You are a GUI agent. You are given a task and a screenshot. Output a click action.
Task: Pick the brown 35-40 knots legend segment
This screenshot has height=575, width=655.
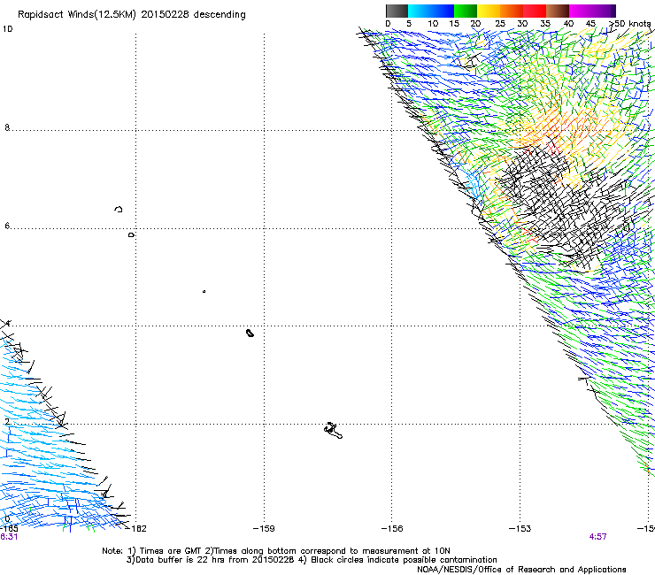pos(558,11)
